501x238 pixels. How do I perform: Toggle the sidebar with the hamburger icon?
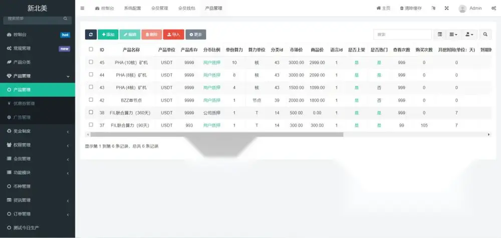(83, 9)
